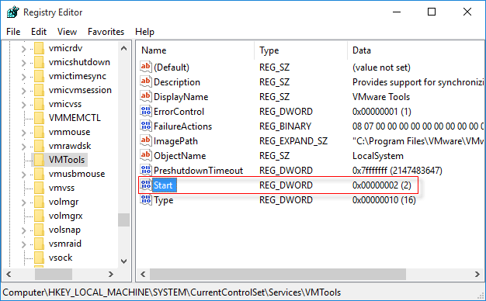
Task: Expand the vmmouse tree node
Action: tap(23, 133)
